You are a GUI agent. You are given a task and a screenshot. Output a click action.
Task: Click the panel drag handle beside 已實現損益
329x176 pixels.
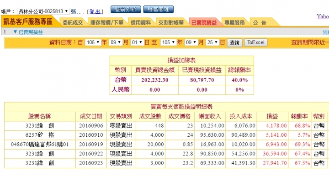pos(5,32)
